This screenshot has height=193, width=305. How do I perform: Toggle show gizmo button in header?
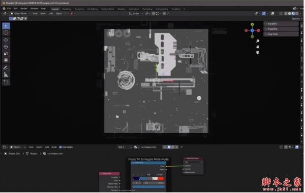point(264,14)
